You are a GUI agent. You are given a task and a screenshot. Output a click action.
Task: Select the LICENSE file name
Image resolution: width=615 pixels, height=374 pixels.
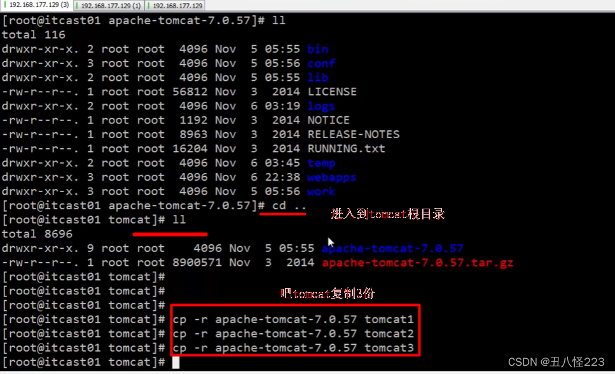[x=332, y=92]
